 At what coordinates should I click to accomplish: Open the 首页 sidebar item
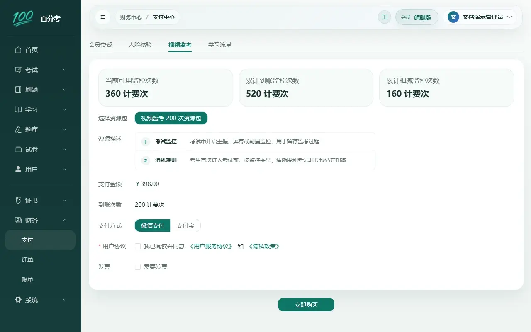(x=40, y=50)
